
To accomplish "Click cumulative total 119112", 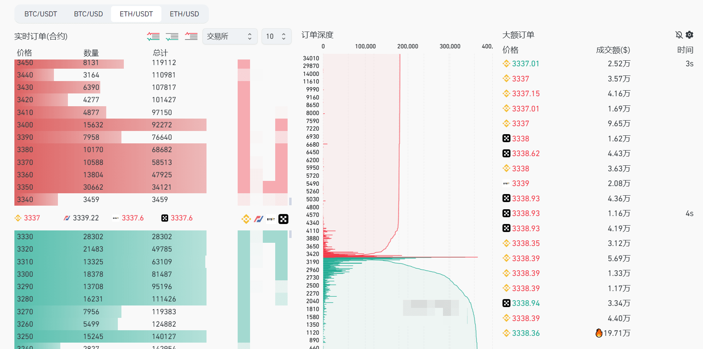I will [164, 63].
